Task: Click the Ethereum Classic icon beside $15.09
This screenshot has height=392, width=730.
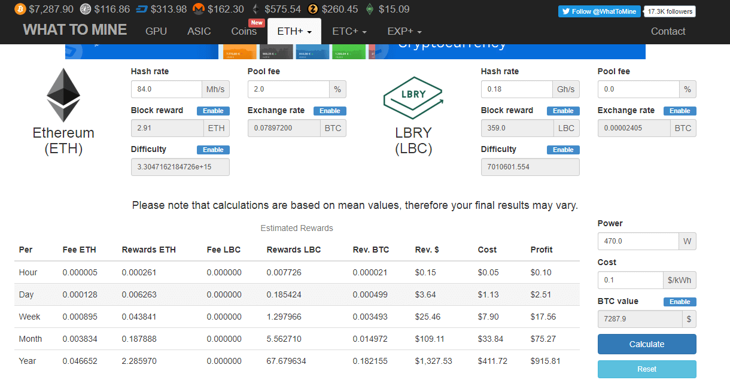Action: tap(370, 9)
